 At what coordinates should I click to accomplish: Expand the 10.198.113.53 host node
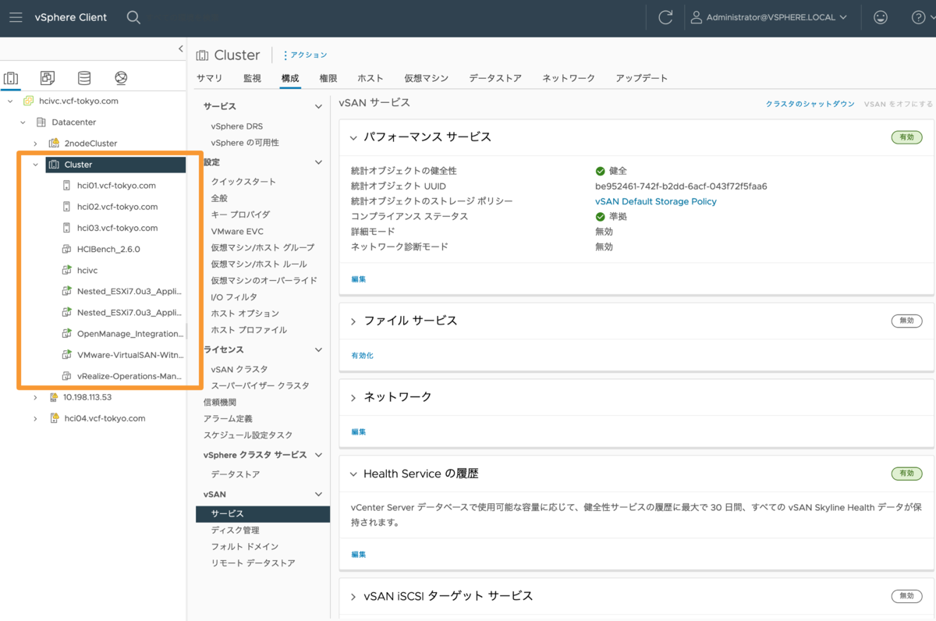[35, 397]
